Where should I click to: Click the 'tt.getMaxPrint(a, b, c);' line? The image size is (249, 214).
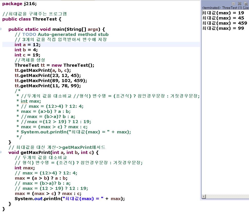point(43,70)
